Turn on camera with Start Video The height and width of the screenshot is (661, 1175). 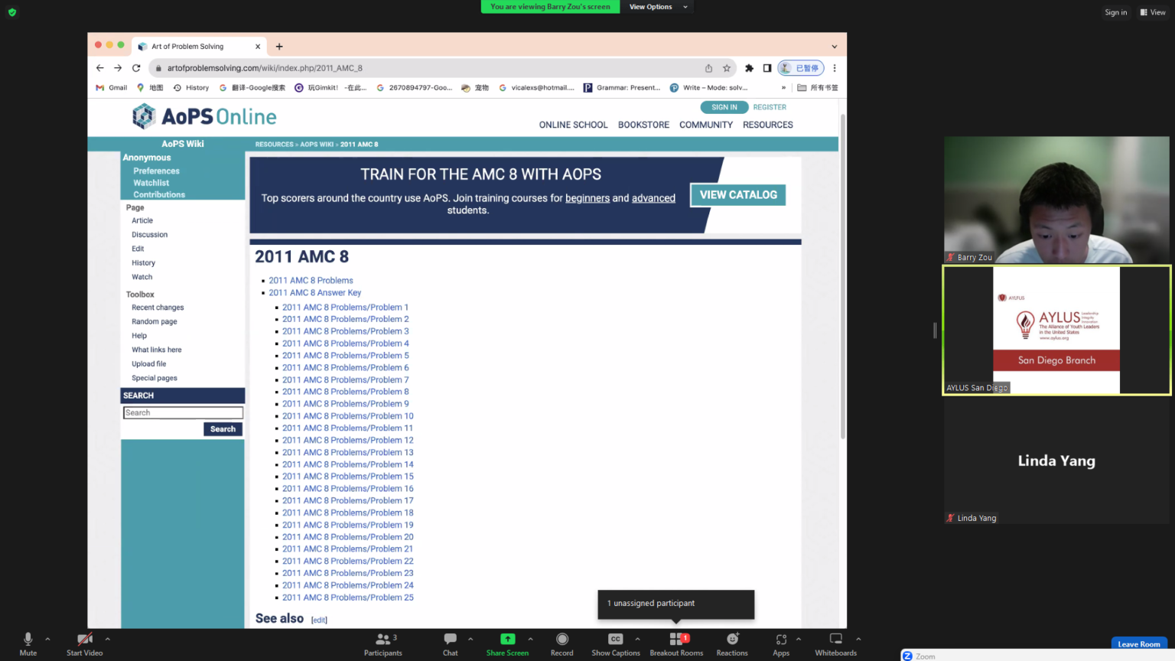[x=84, y=644]
